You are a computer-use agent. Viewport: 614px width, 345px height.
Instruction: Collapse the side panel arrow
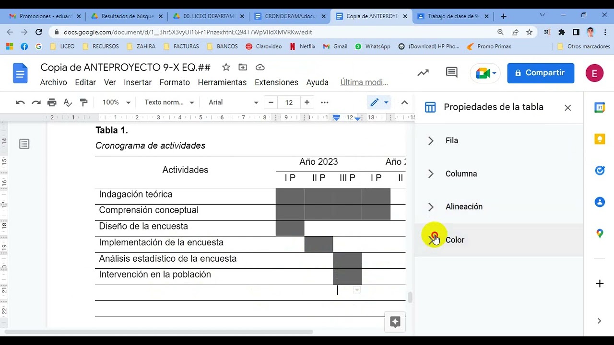pyautogui.click(x=599, y=321)
